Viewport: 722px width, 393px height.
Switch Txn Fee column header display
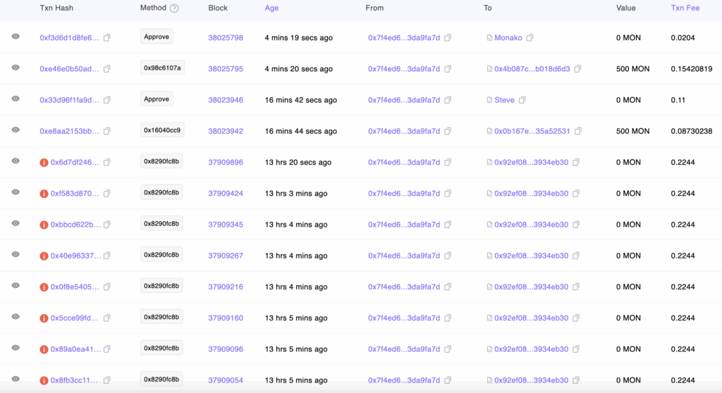[x=685, y=8]
